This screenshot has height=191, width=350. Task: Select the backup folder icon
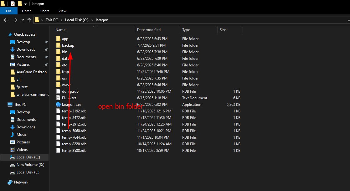[x=58, y=45]
